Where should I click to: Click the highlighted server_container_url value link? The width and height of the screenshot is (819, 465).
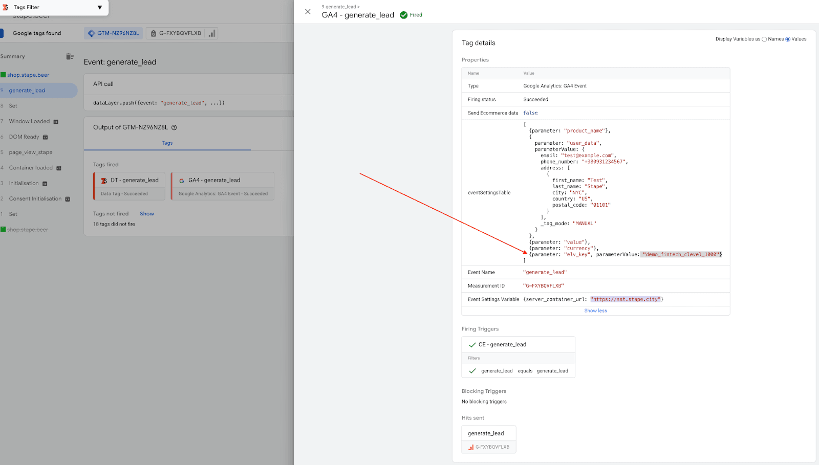coord(627,299)
